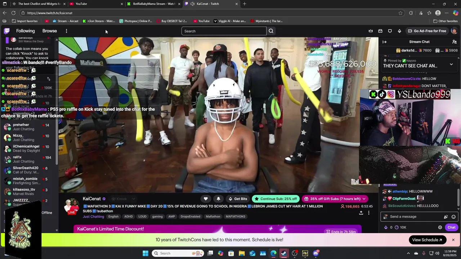461x259 pixels.
Task: Click the share stream icon
Action: [x=361, y=213]
